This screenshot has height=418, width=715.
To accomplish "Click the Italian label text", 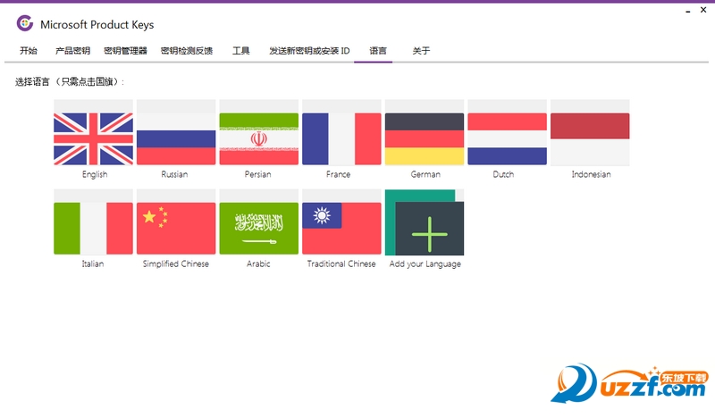I will [x=93, y=263].
